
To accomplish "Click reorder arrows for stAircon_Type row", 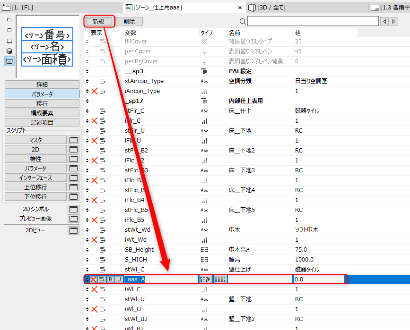I will [87, 81].
